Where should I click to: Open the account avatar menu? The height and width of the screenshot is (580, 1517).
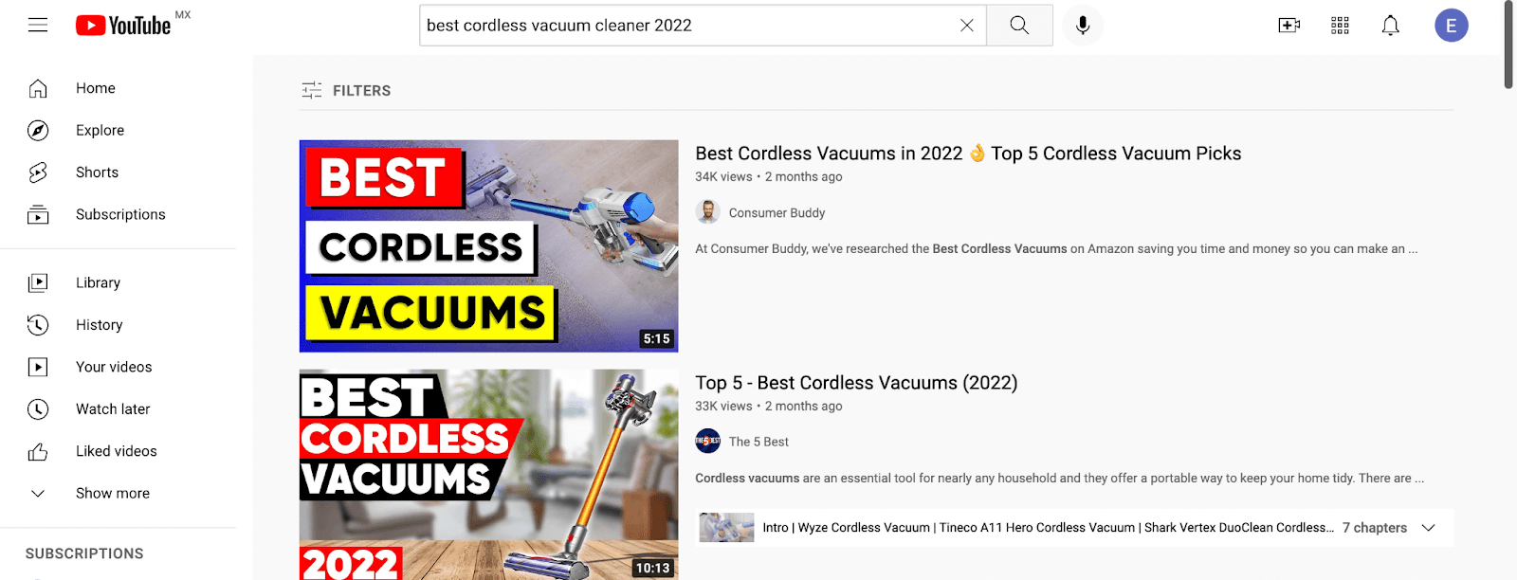point(1451,26)
